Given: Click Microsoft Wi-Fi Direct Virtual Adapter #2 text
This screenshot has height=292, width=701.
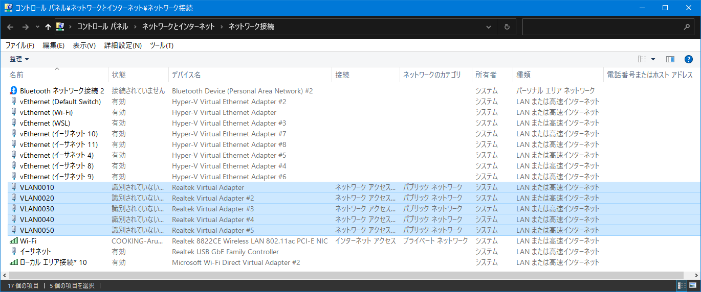Looking at the screenshot, I should click(x=236, y=262).
